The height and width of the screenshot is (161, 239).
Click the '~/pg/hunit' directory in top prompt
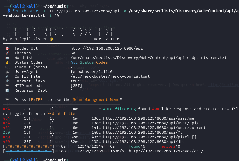(54, 6)
